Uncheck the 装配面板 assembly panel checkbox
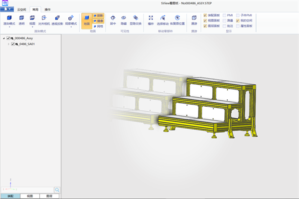The width and height of the screenshot is (299, 199). pyautogui.click(x=205, y=15)
